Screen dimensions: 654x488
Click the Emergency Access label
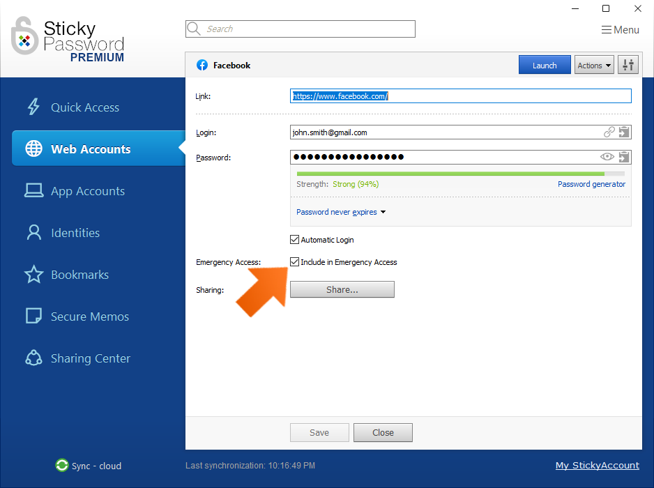coord(229,262)
